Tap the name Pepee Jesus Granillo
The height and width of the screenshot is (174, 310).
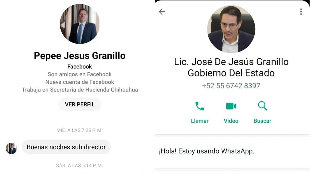pos(80,55)
